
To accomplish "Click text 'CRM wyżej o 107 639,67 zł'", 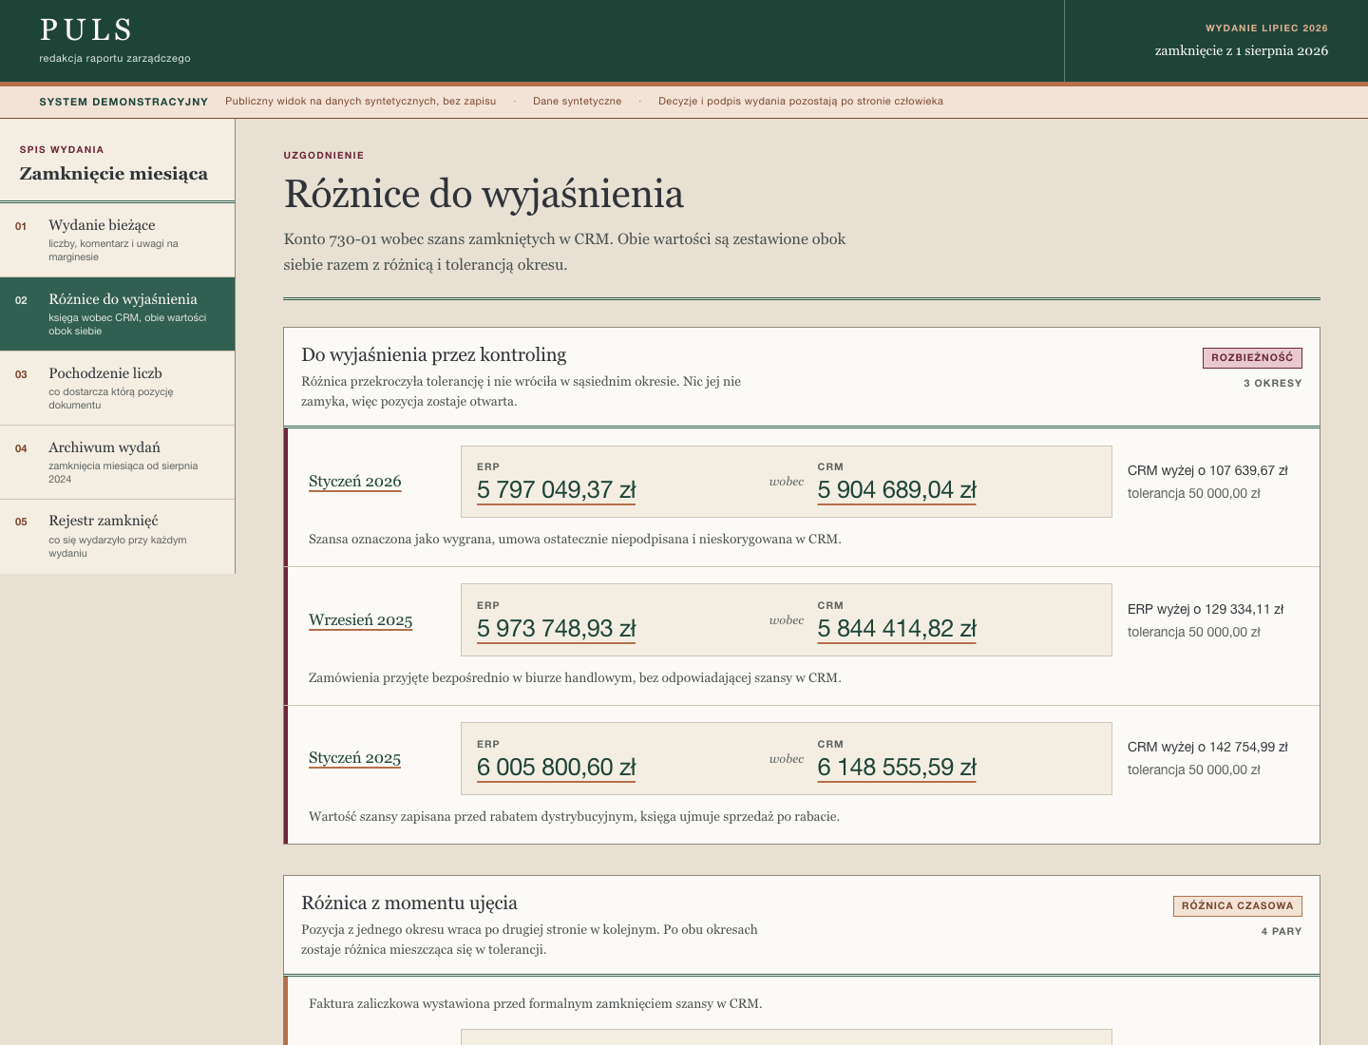I will click(1207, 470).
